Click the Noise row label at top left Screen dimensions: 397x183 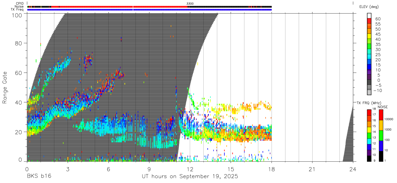tap(19, 6)
